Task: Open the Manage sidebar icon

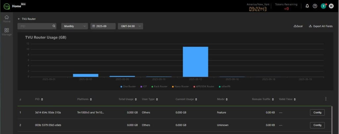Action: (7, 32)
